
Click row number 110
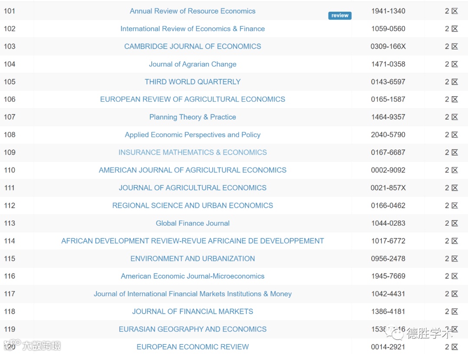tap(9, 170)
